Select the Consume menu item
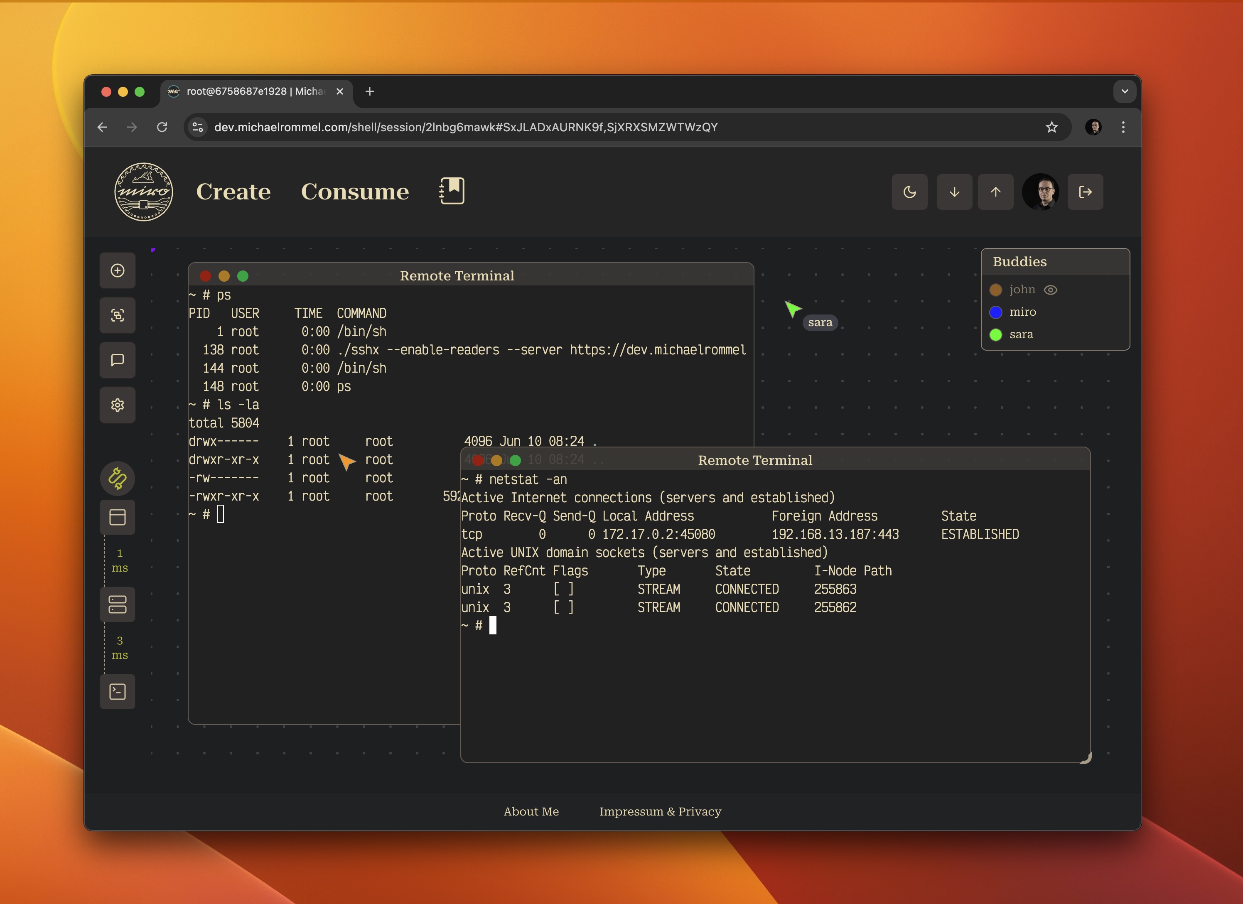This screenshot has width=1243, height=904. (355, 192)
